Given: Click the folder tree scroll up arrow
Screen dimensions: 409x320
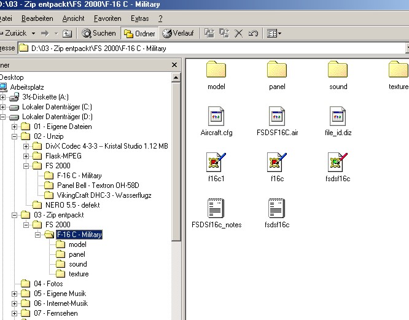Looking at the screenshot, I should pyautogui.click(x=176, y=77).
